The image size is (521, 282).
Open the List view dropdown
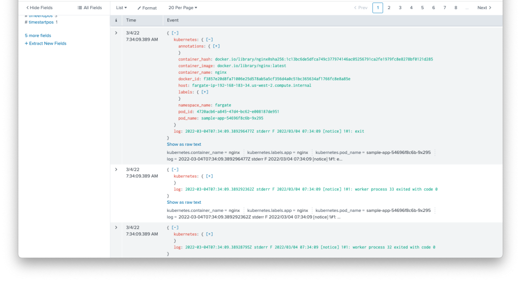coord(122,8)
